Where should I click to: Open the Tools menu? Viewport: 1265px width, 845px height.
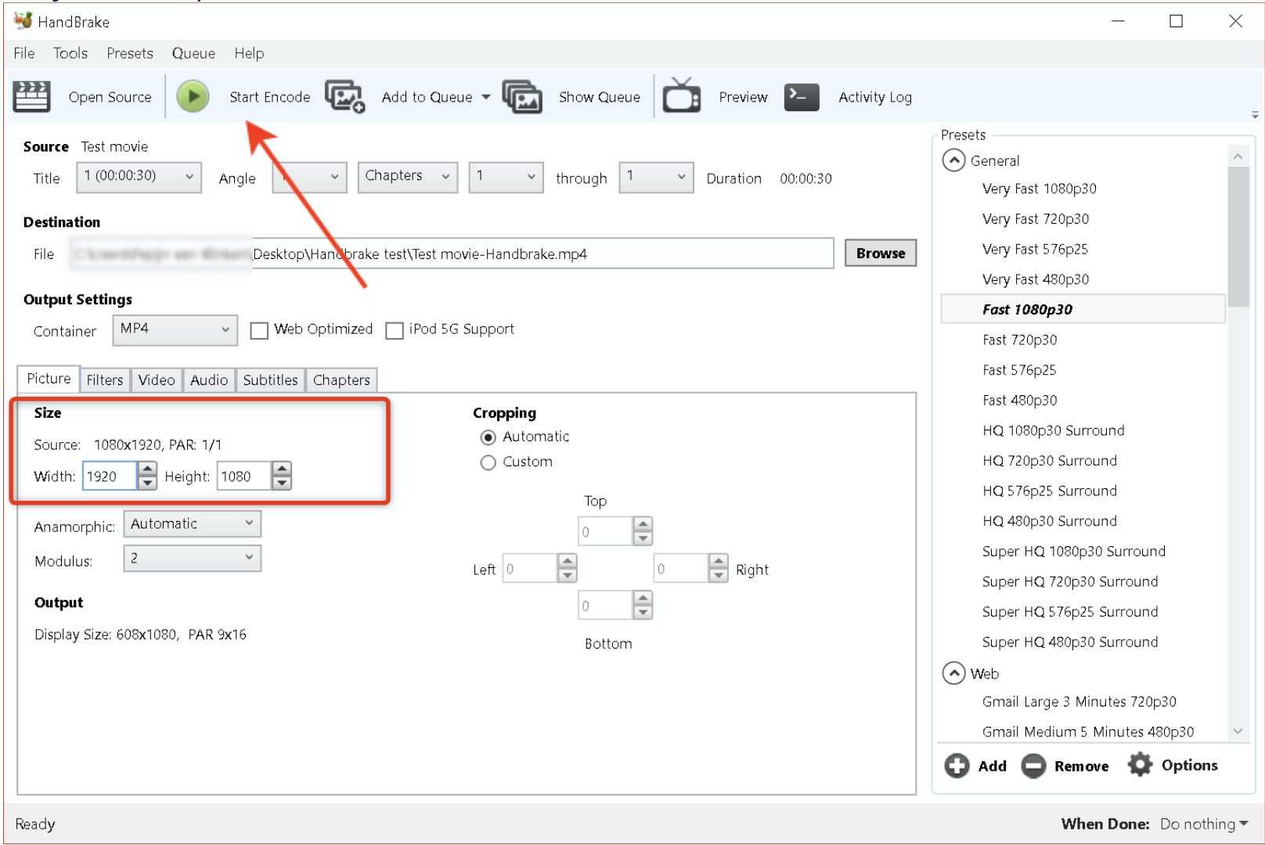(x=70, y=53)
